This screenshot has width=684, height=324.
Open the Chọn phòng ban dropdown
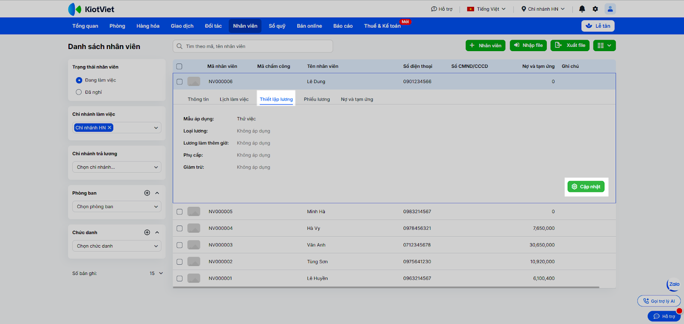click(117, 207)
